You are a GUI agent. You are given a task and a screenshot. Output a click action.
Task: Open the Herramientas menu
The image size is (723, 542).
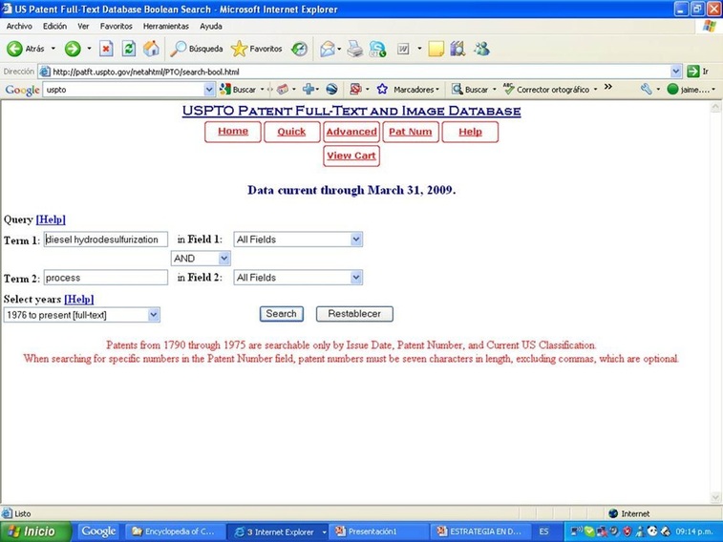click(x=166, y=27)
